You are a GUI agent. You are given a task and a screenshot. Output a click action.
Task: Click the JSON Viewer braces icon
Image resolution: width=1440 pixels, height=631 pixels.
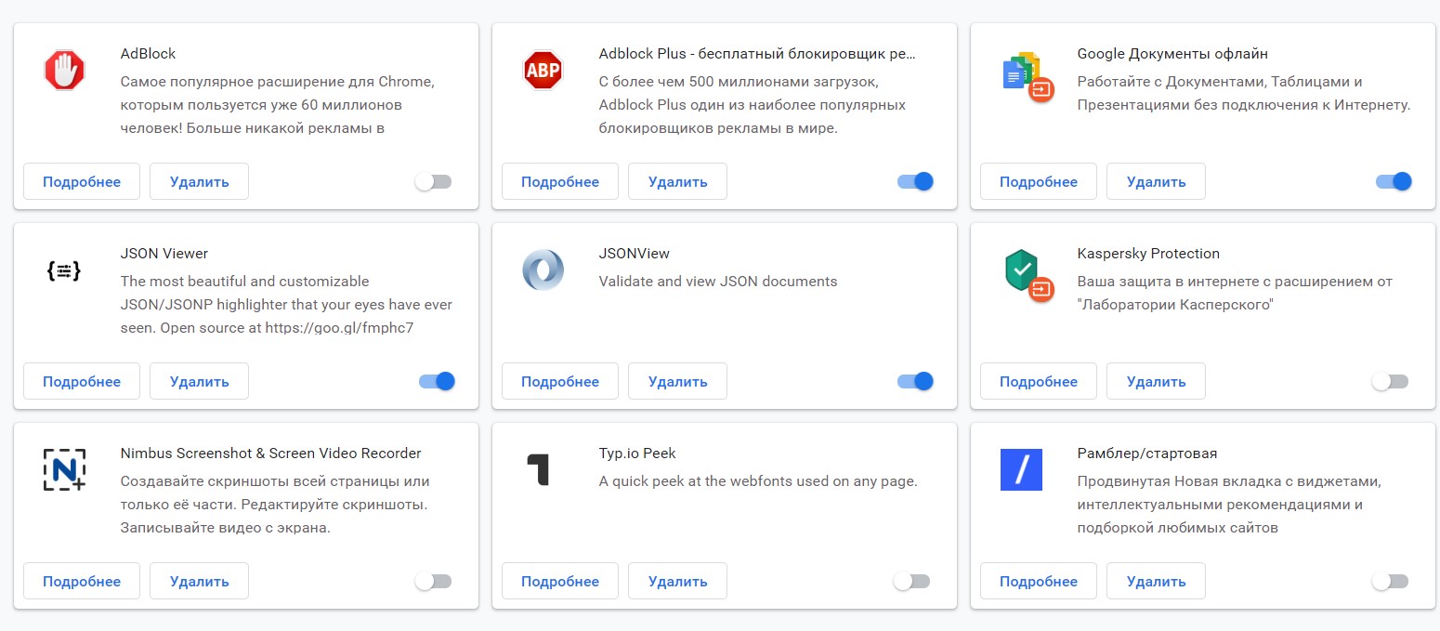click(x=64, y=270)
